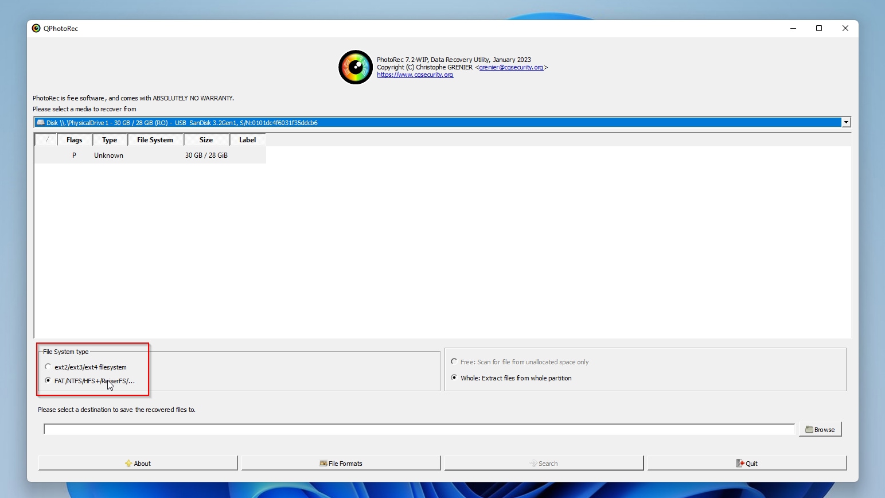Click the QPhotoRec icon in the title bar
The image size is (885, 498).
36,28
